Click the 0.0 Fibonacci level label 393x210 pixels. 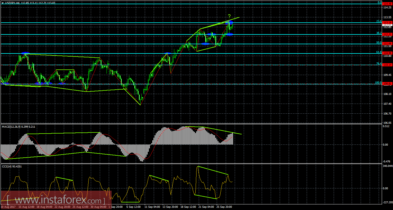[379, 2]
